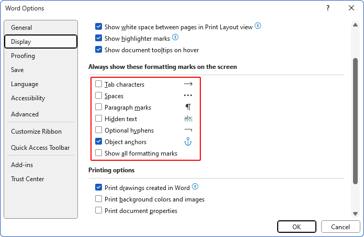Click the tab character arrow symbol
Image resolution: width=364 pixels, height=237 pixels.
click(x=188, y=84)
